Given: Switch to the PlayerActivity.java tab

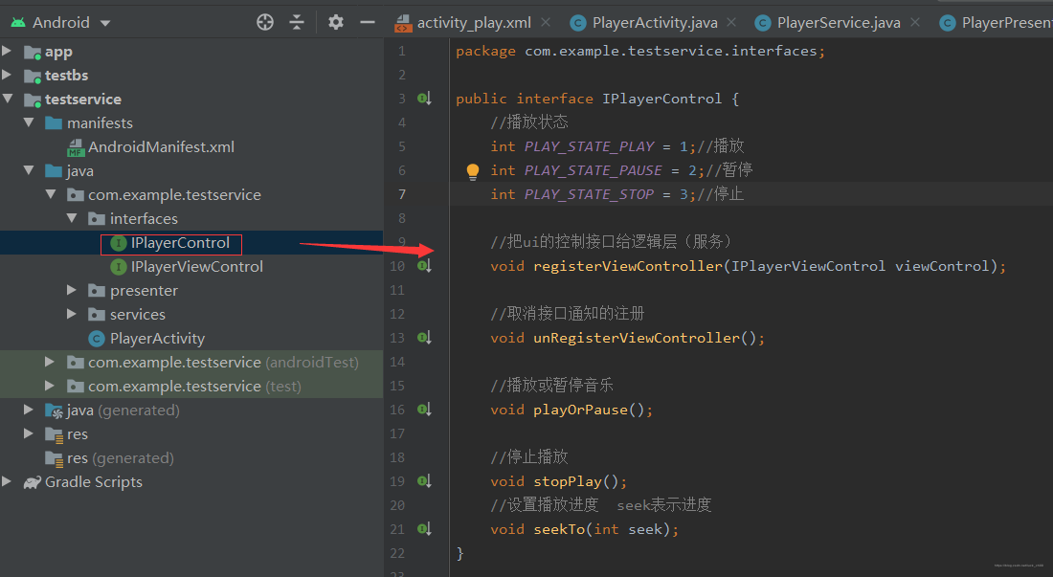Looking at the screenshot, I should [x=655, y=23].
